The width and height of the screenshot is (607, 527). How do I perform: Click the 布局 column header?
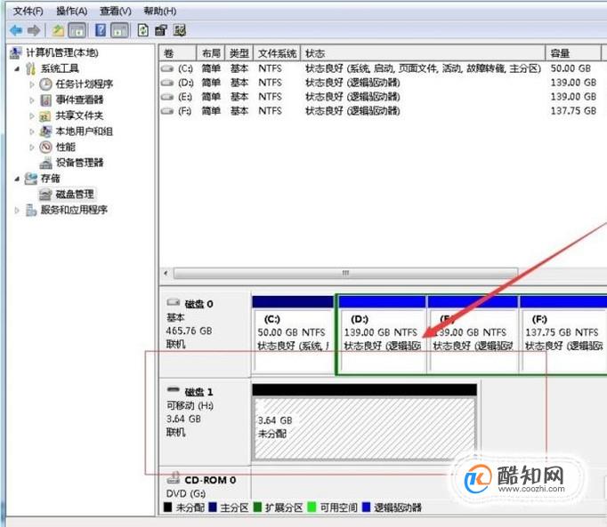(x=211, y=53)
